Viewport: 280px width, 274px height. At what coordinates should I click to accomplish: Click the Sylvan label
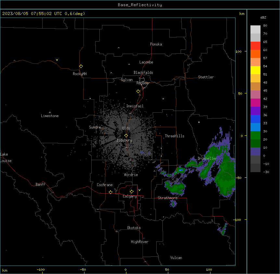point(127,80)
